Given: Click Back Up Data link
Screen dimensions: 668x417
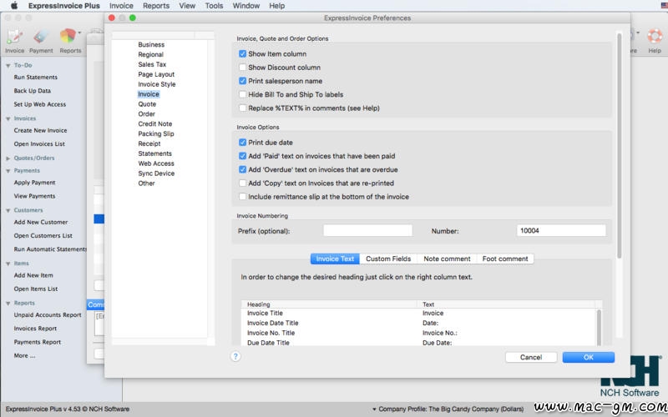Looking at the screenshot, I should coord(32,91).
